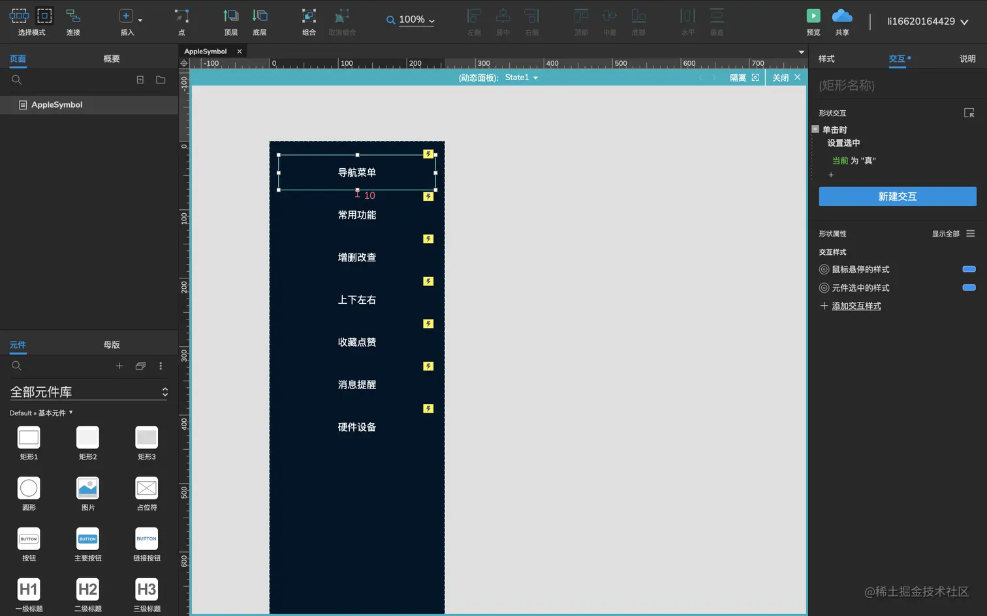Collapse the Default » 基本元件 section
Viewport: 987px width, 616px height.
click(41, 413)
